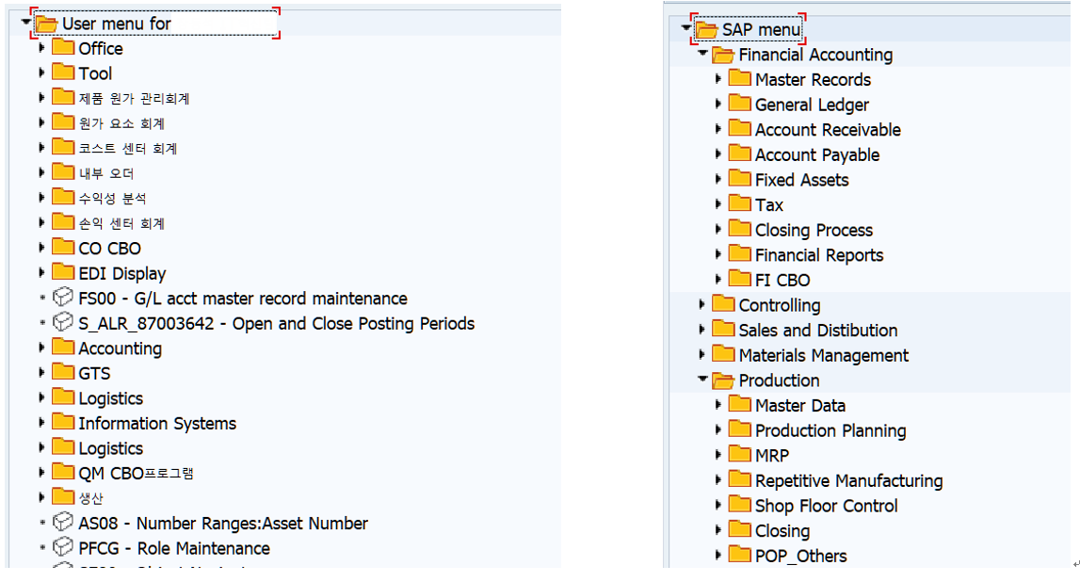Click the Tool folder icon

click(x=63, y=73)
